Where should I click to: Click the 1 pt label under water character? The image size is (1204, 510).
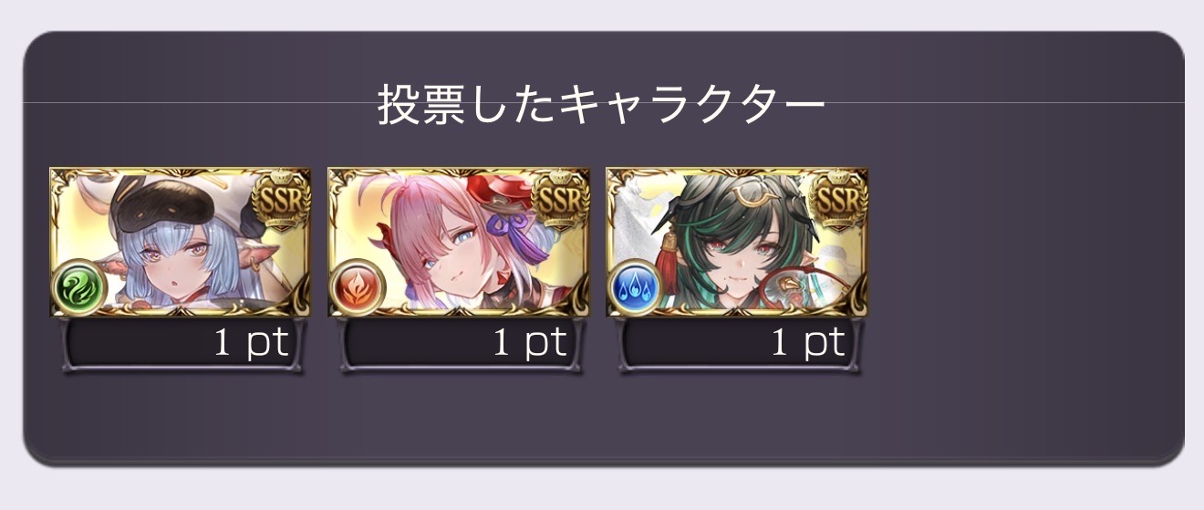[x=809, y=343]
